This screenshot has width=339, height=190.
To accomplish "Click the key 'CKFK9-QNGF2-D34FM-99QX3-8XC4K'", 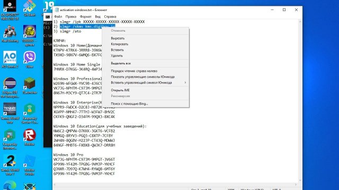I will coord(84,117).
